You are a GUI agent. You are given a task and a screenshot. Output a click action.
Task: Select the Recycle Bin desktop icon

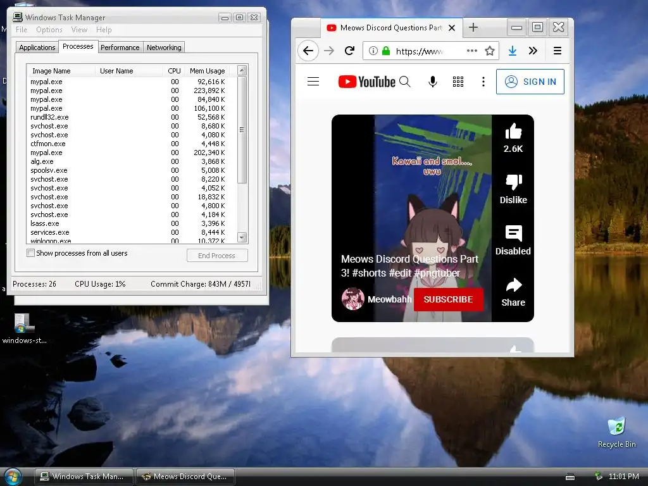616,432
